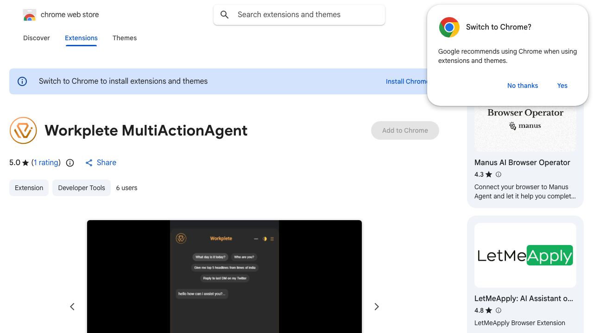Click the Add to Chrome button
This screenshot has width=593, height=333.
[405, 130]
